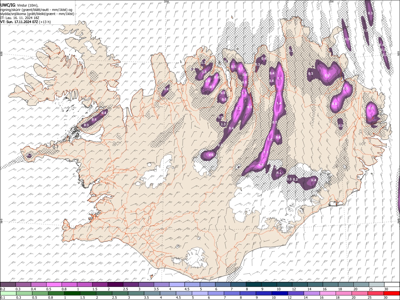Viewport: 400px width, 300px height.
Task: Pick the pale grey snow swatch between 25 and 30
Action: pyautogui.click(x=377, y=285)
